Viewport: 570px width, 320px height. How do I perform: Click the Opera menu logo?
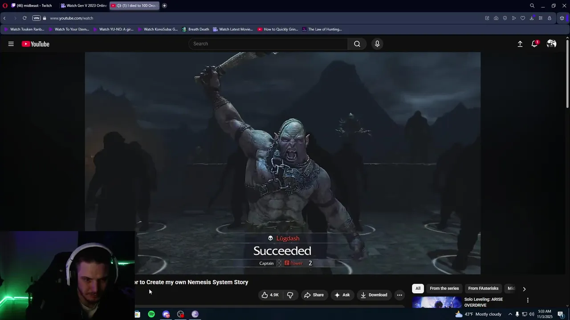5,5
